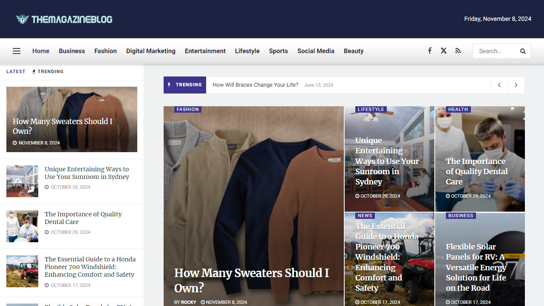Open the RSS feed icon
This screenshot has width=544, height=306.
point(458,51)
